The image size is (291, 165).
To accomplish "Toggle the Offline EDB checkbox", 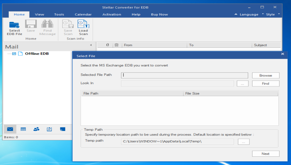I will (x=14, y=54).
